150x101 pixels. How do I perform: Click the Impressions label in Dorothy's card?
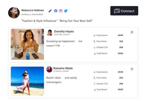(102, 35)
